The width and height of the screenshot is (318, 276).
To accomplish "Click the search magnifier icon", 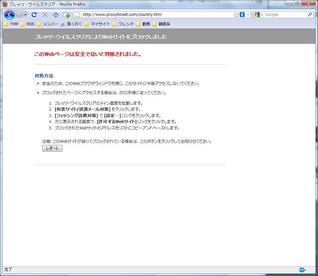I will pos(310,15).
